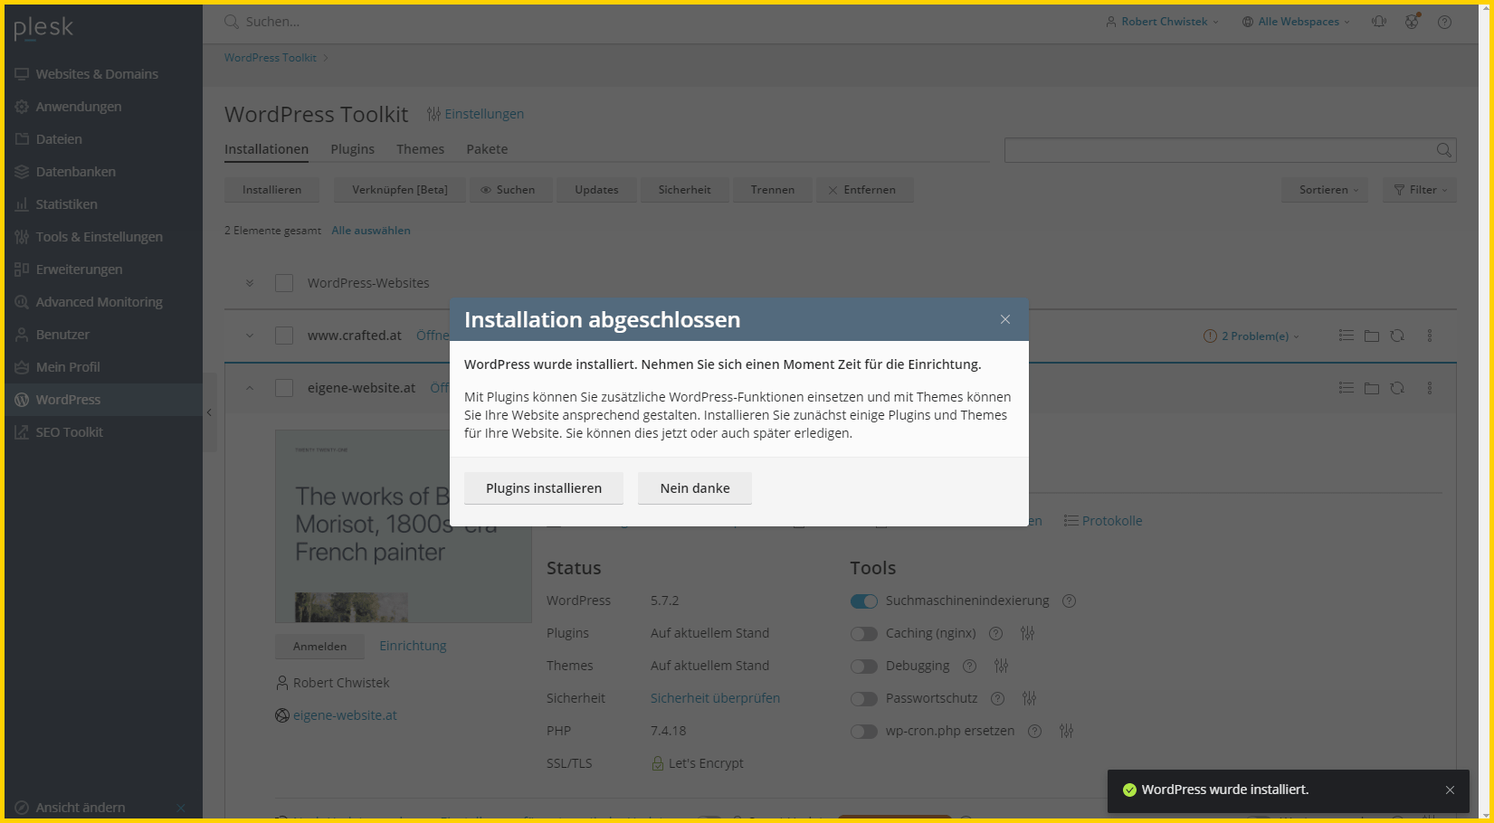
Task: Enable Caching (nginx) switch
Action: 864,634
